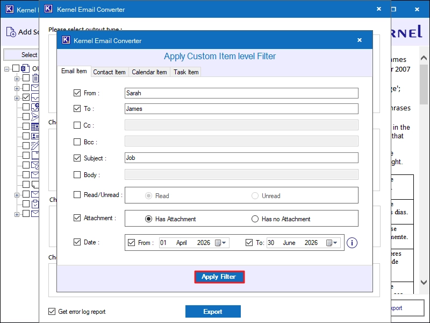Uncheck the Attachment filter checkbox
430x323 pixels.
(77, 218)
